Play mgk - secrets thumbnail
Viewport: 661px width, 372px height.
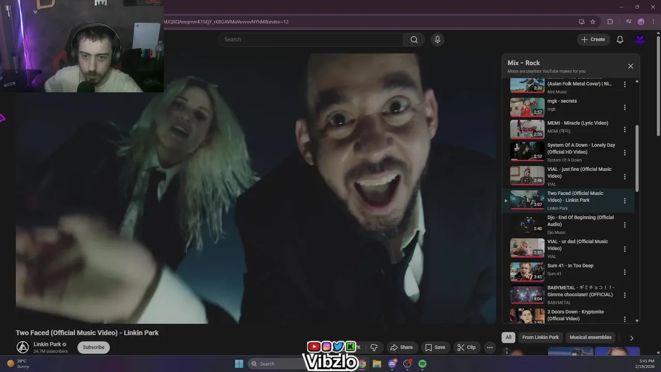coord(527,107)
